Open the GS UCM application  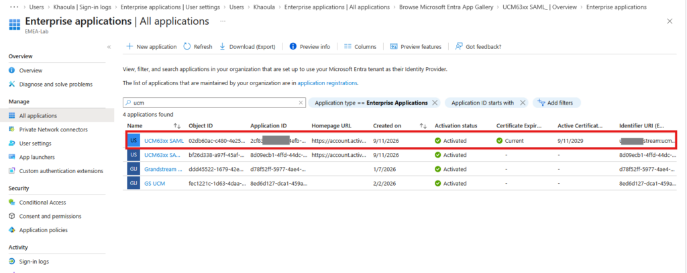(x=155, y=183)
